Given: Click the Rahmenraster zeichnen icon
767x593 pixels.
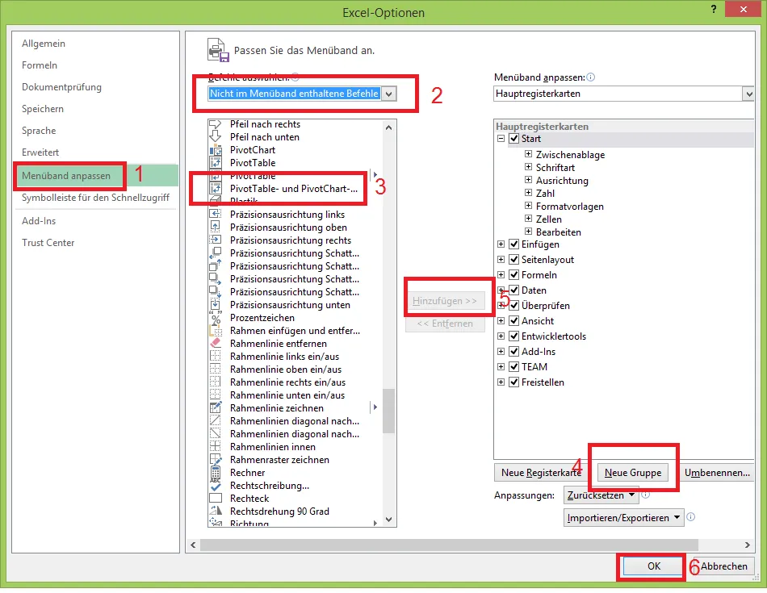Looking at the screenshot, I should pyautogui.click(x=216, y=460).
